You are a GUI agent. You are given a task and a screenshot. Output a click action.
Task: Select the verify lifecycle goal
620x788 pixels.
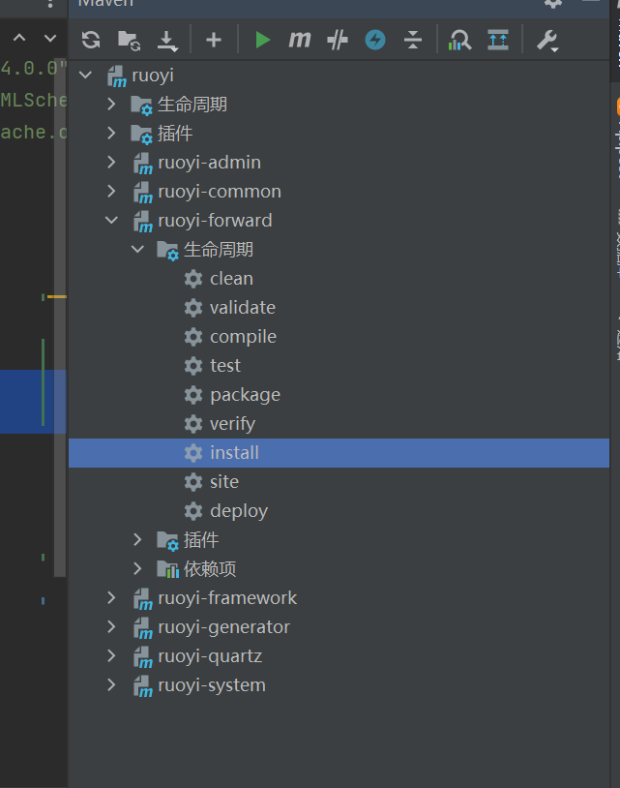232,424
